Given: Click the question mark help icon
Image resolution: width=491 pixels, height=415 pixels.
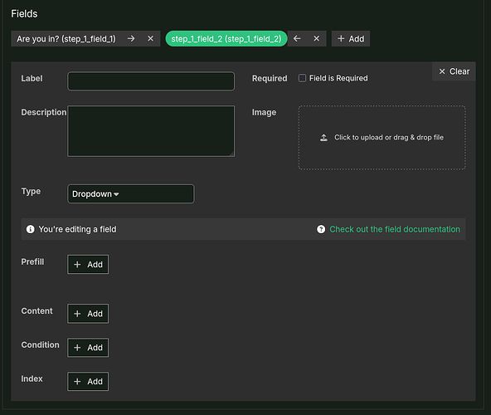Looking at the screenshot, I should (321, 229).
